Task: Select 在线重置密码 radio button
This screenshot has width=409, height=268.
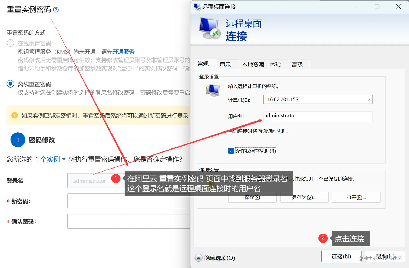Action: [10, 43]
